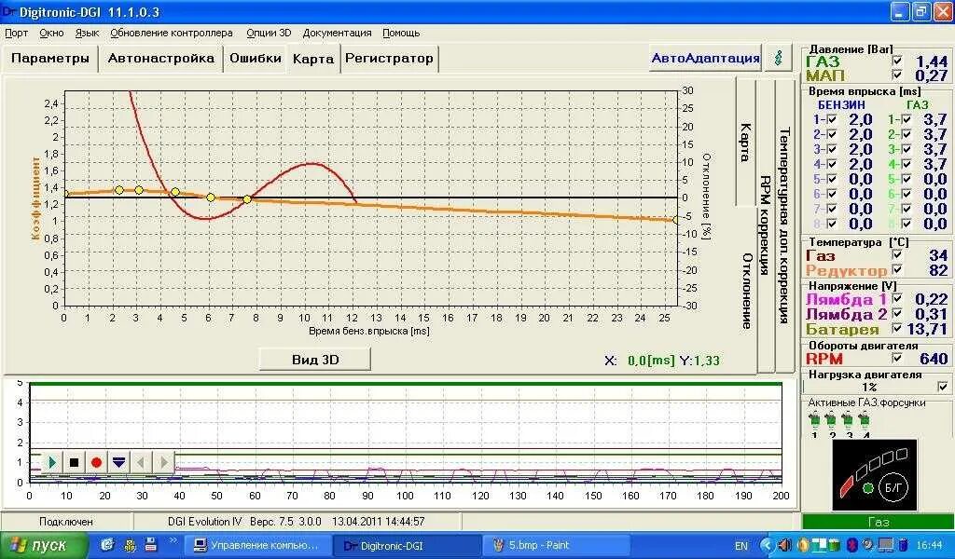Step recorder backward with left arrow
Screen dimensions: 955x559
click(141, 462)
